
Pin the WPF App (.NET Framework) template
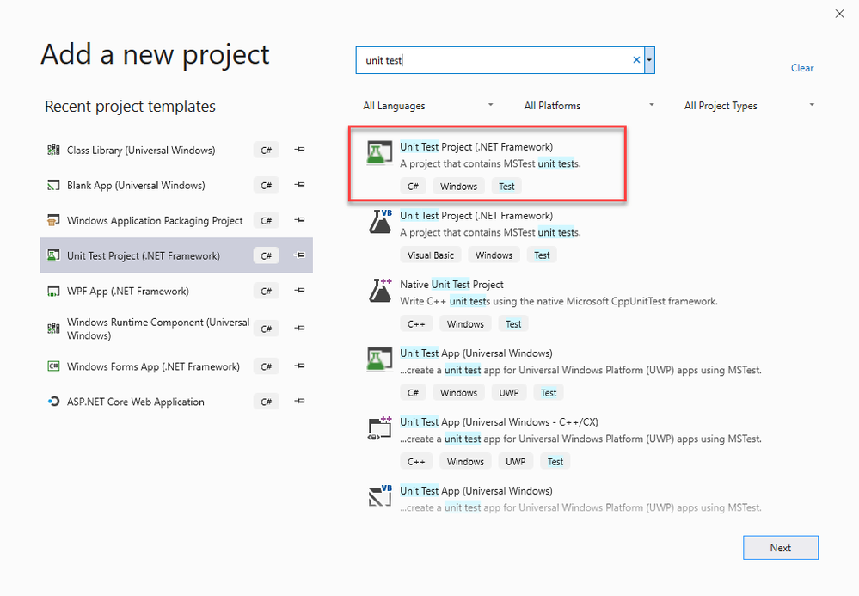pyautogui.click(x=300, y=291)
